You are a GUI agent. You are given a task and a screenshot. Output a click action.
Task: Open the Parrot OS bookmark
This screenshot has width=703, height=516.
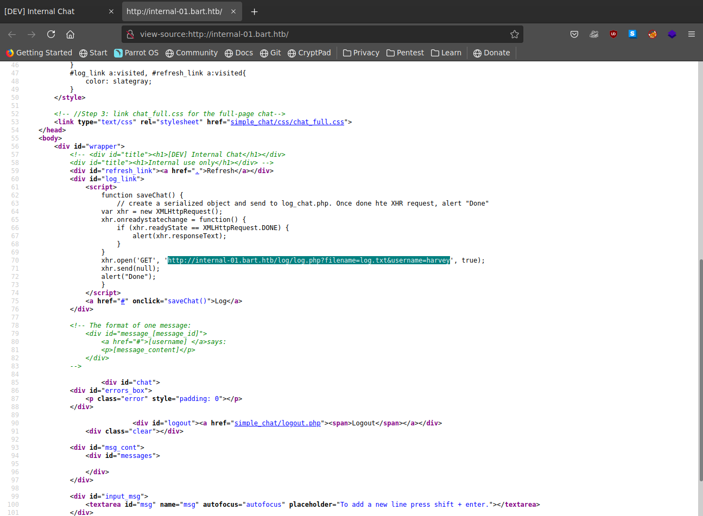[136, 53]
